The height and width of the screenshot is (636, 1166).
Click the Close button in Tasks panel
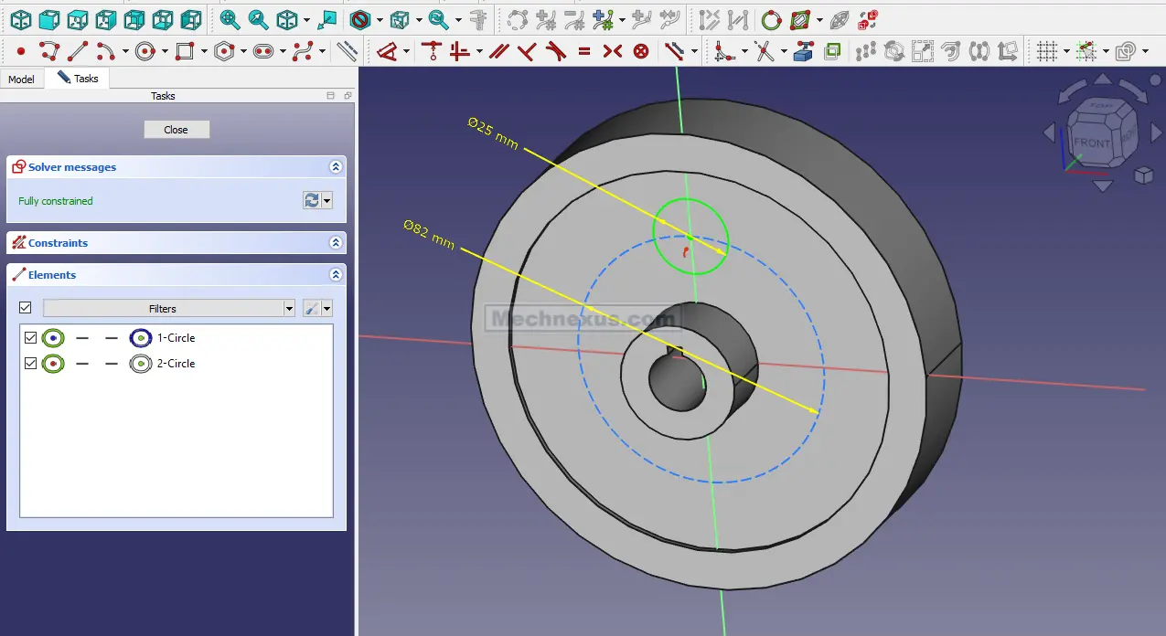pyautogui.click(x=177, y=130)
